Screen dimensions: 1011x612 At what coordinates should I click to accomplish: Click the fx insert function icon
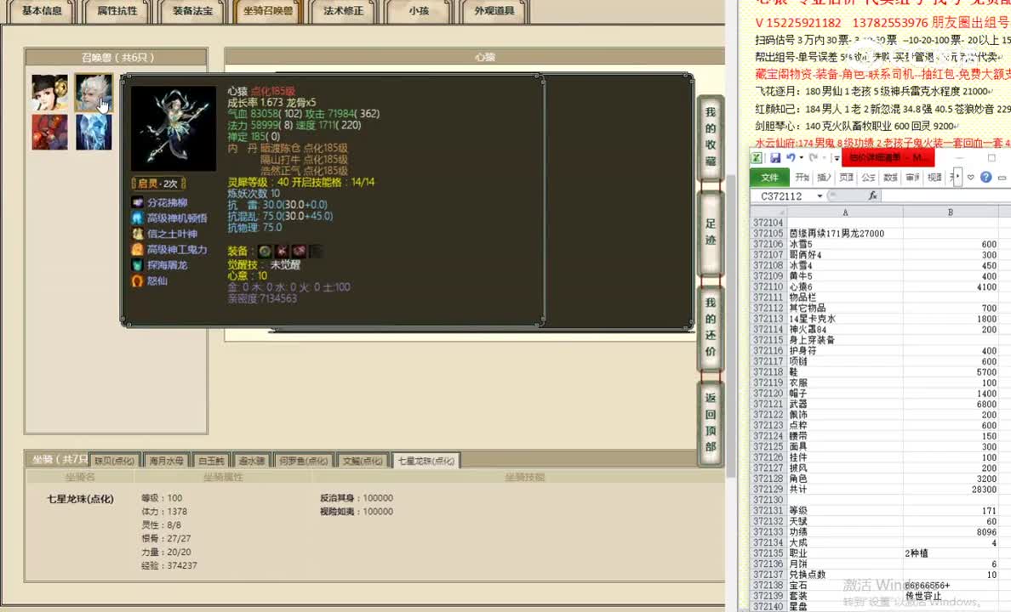873,195
